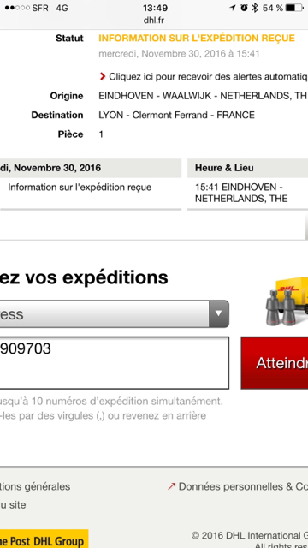
Task: Tap the location arrow status icon
Action: coord(233,8)
